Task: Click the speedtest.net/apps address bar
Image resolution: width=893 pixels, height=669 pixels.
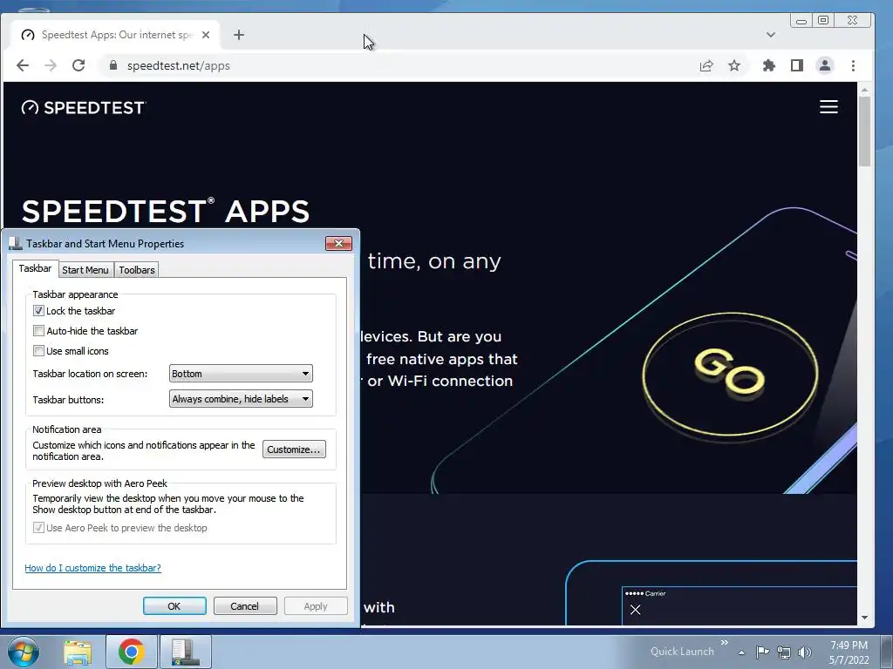Action: tap(399, 65)
